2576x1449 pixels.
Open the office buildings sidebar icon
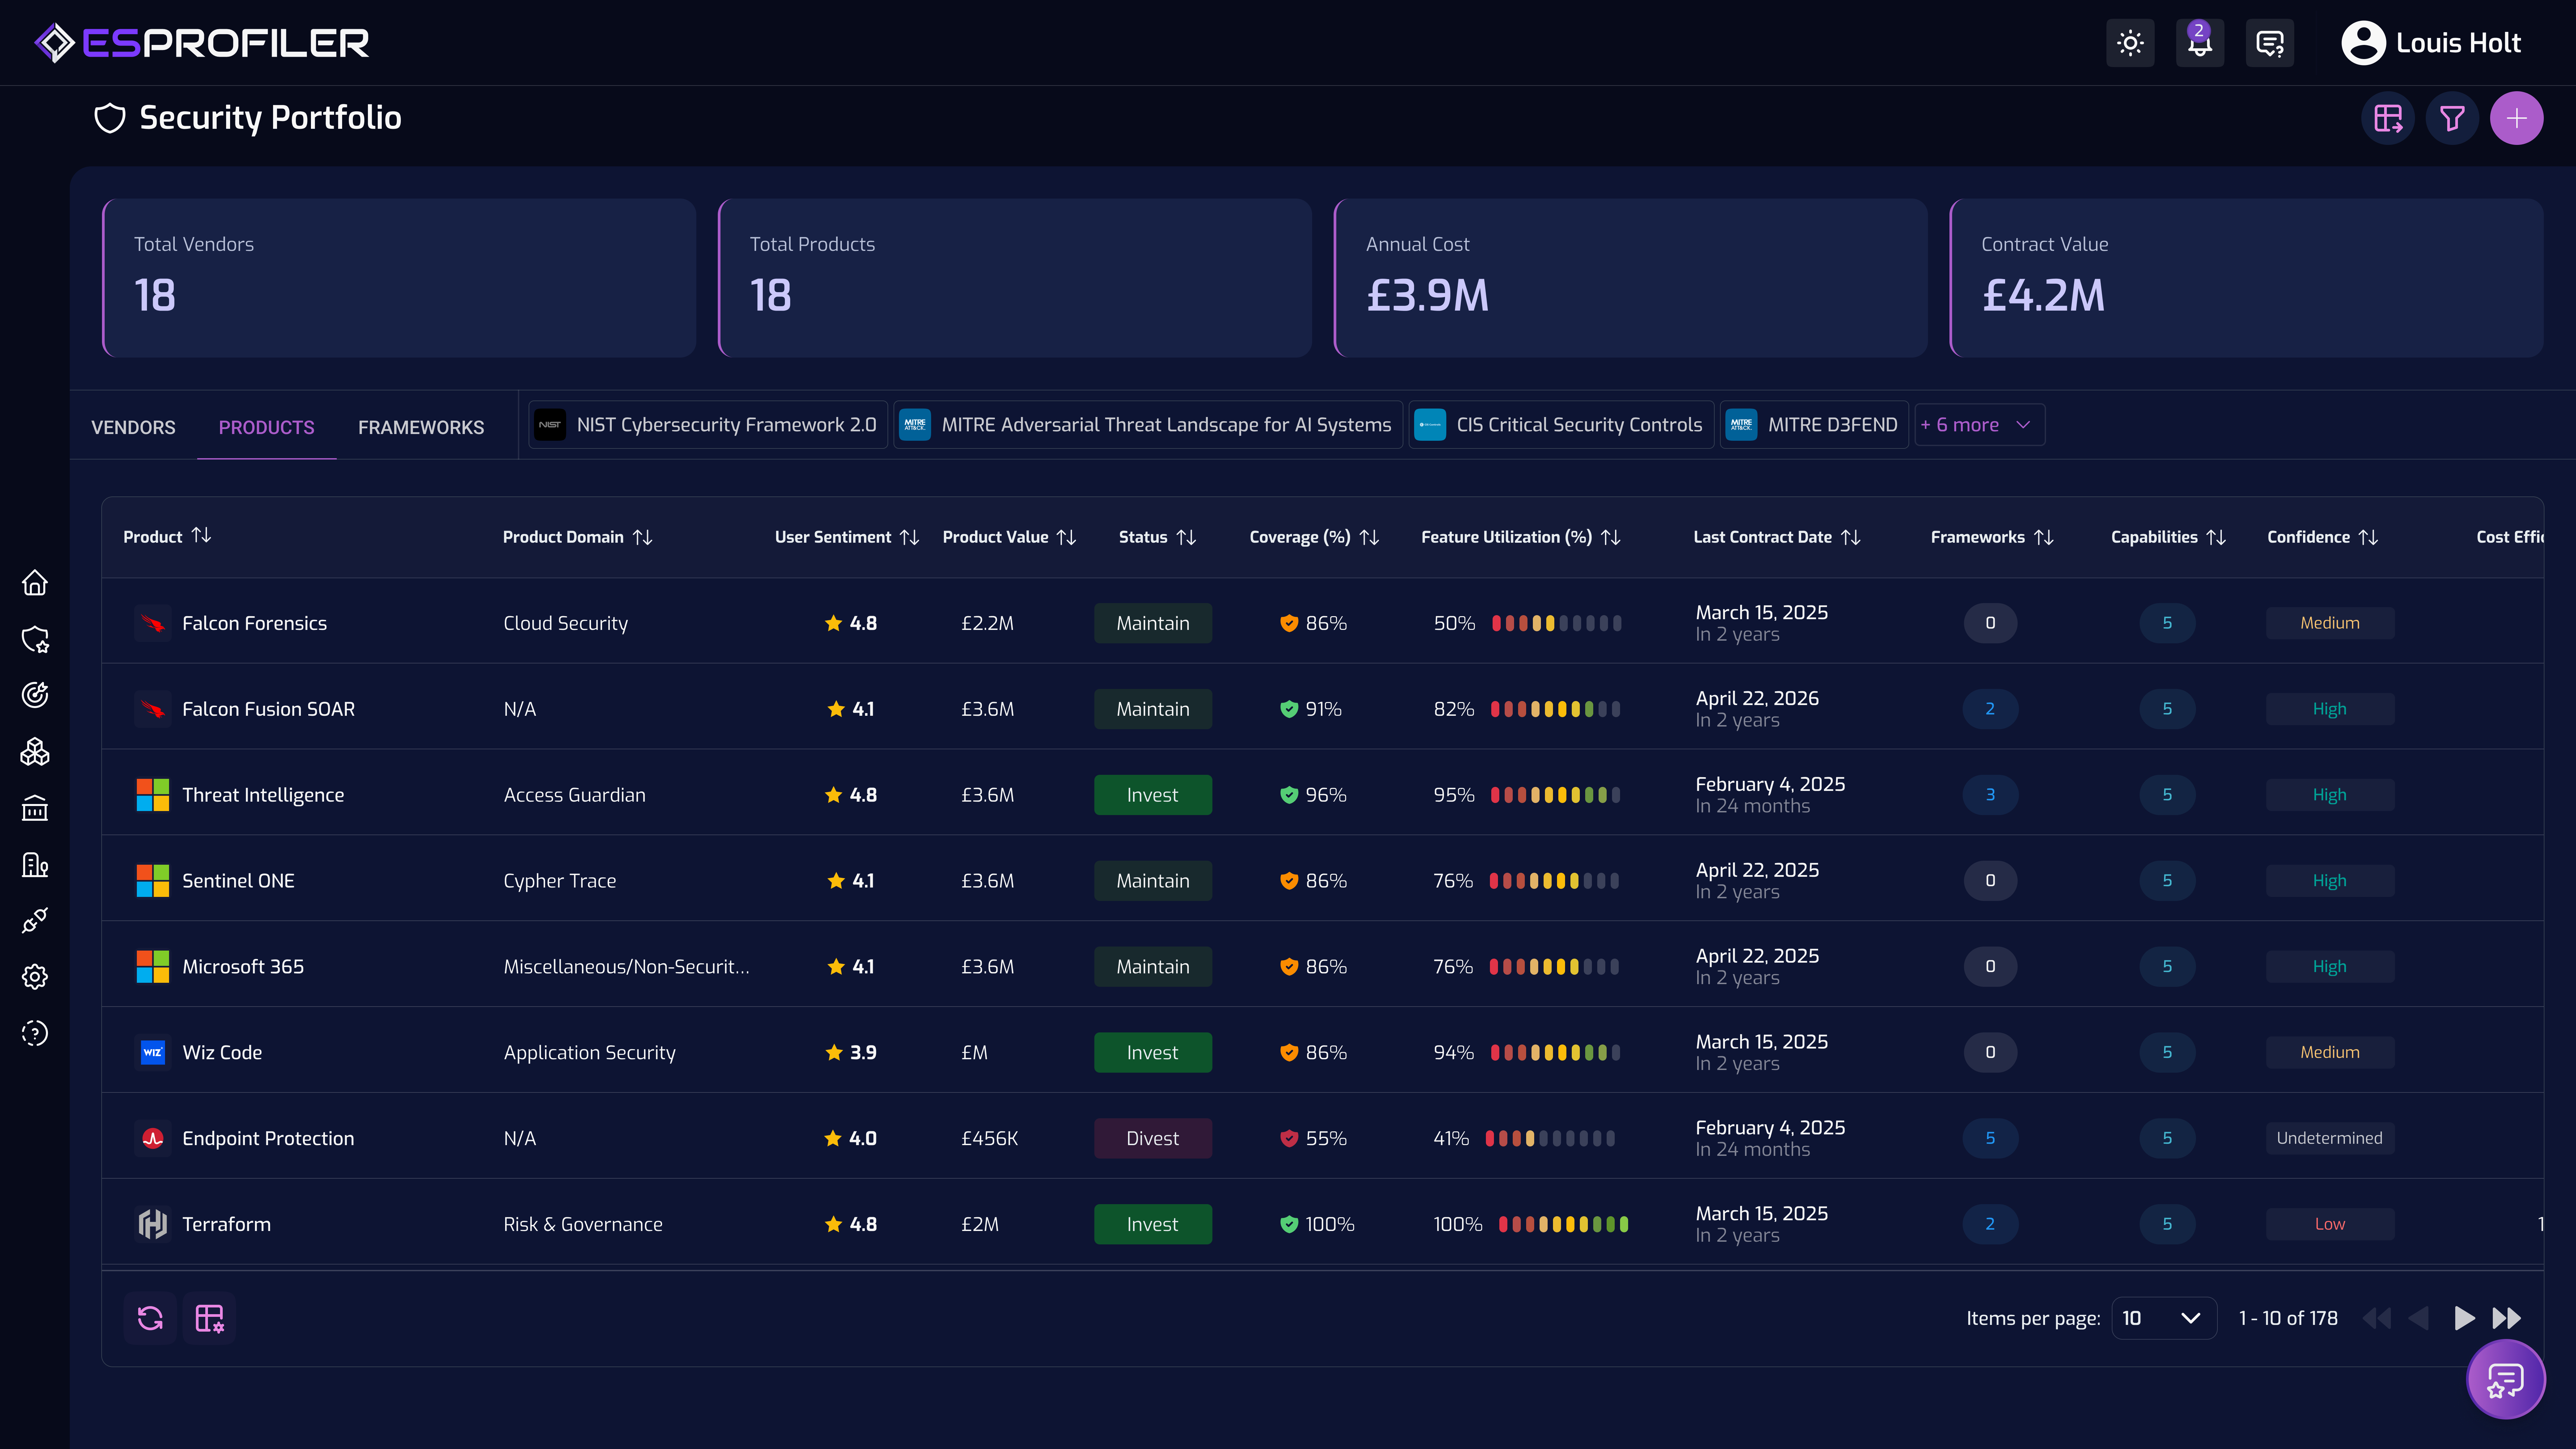35,865
